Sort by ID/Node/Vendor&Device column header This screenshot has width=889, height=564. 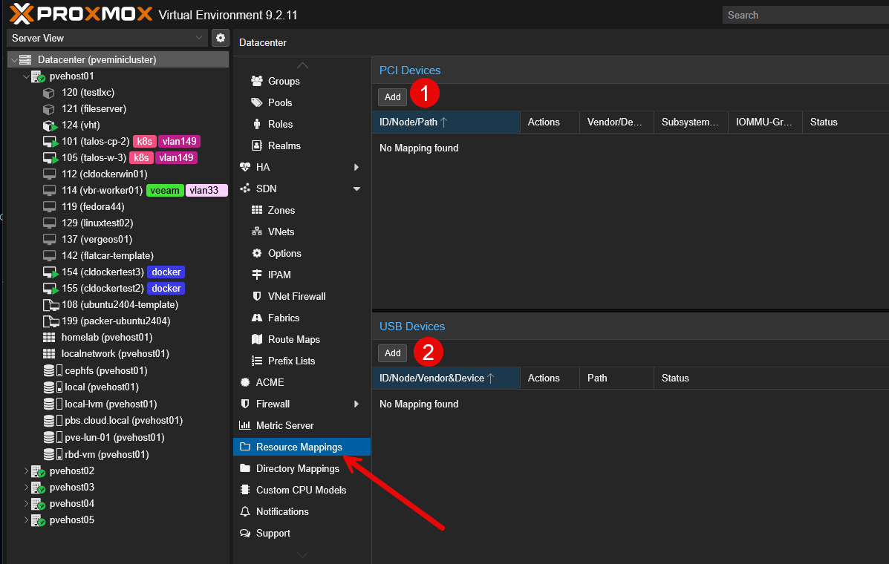point(446,378)
